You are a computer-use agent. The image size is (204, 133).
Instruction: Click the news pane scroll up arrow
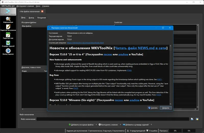coord(170,46)
